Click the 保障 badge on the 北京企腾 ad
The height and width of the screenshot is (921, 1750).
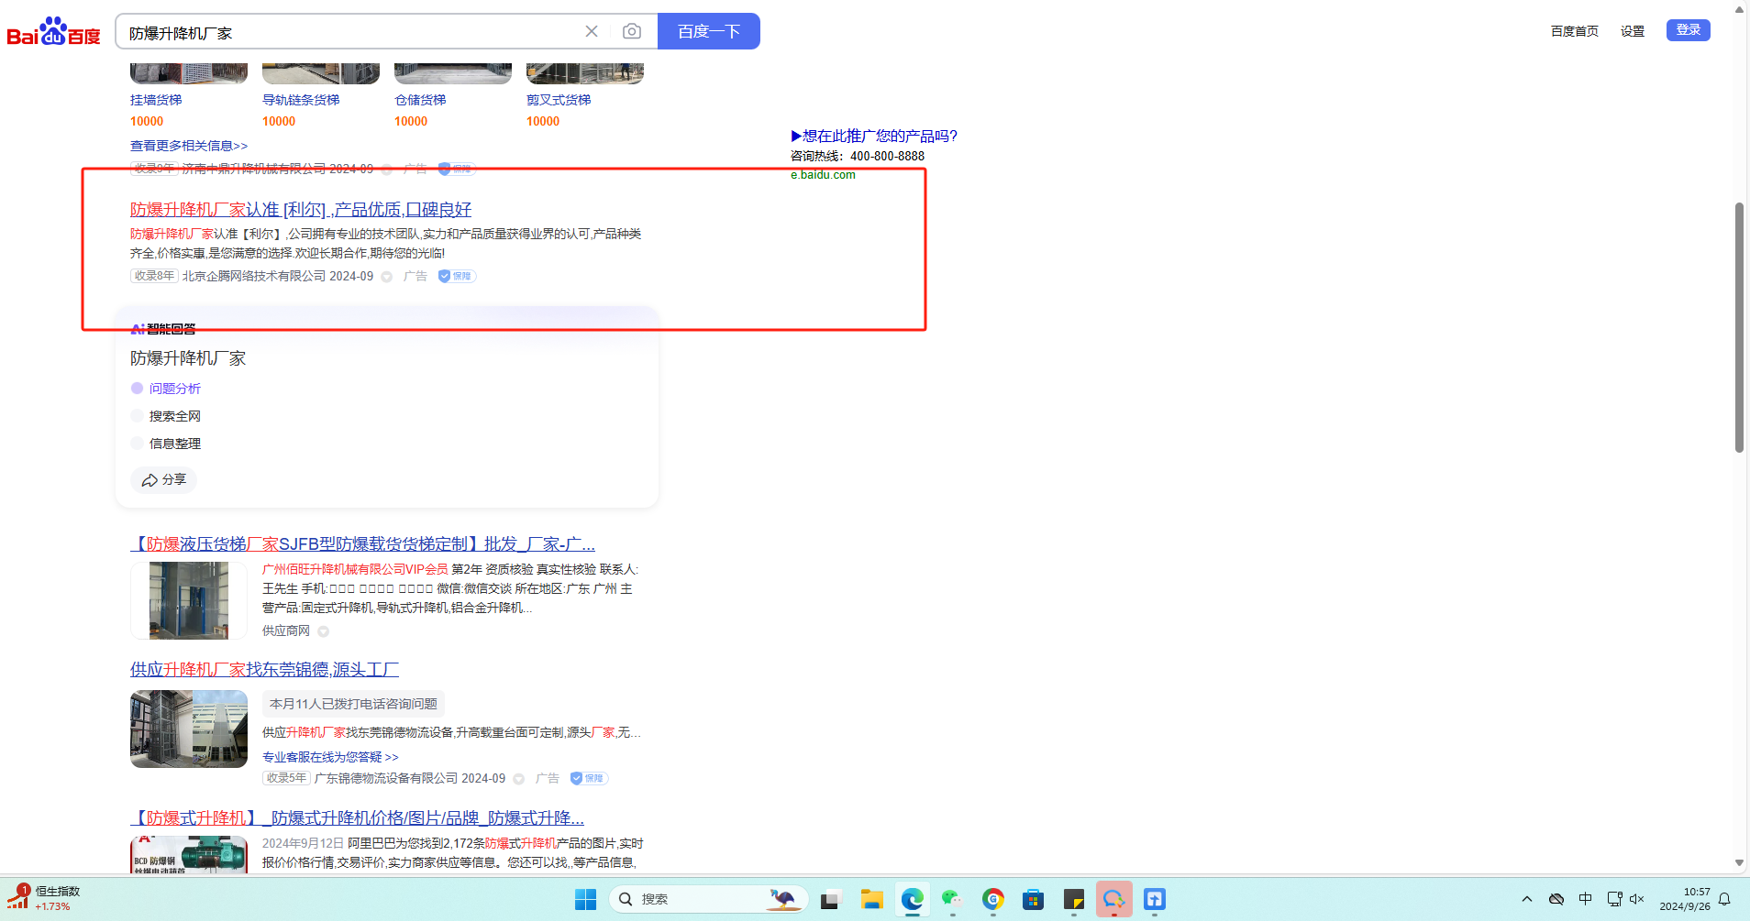click(x=457, y=276)
